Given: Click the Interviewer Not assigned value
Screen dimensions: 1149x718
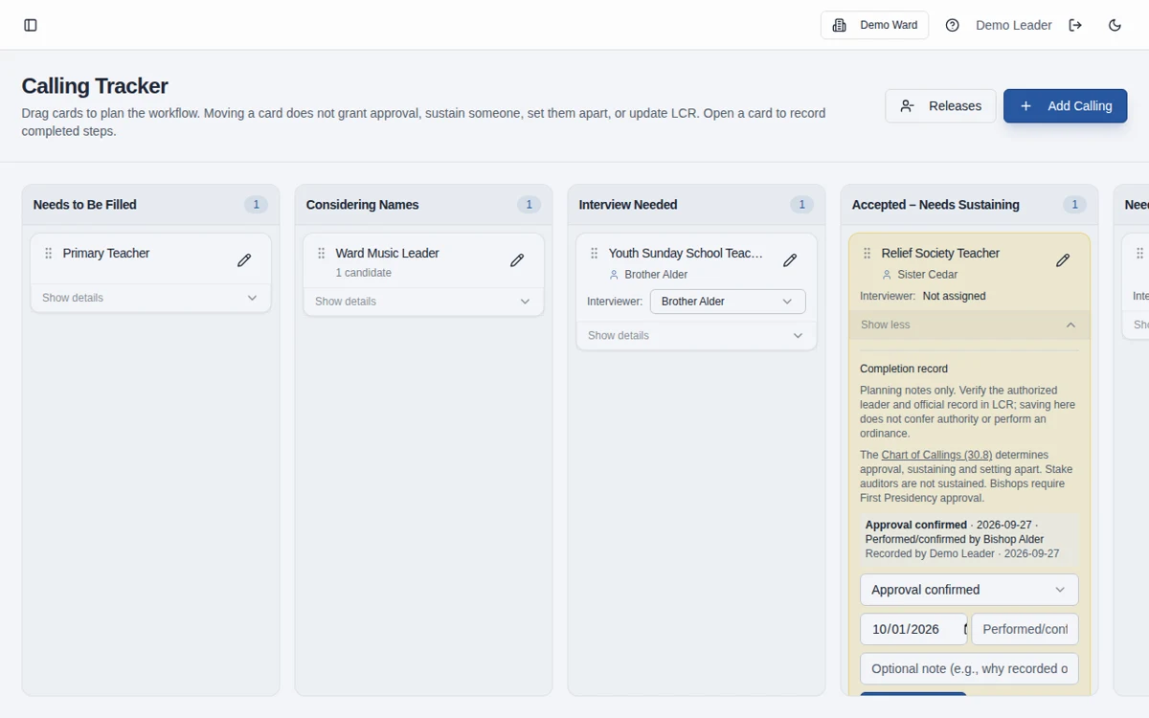Looking at the screenshot, I should tap(954, 297).
